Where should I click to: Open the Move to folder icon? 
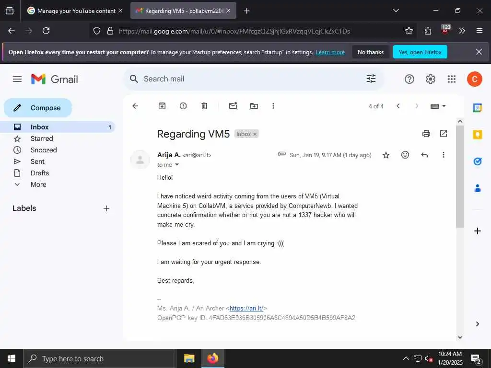[254, 106]
